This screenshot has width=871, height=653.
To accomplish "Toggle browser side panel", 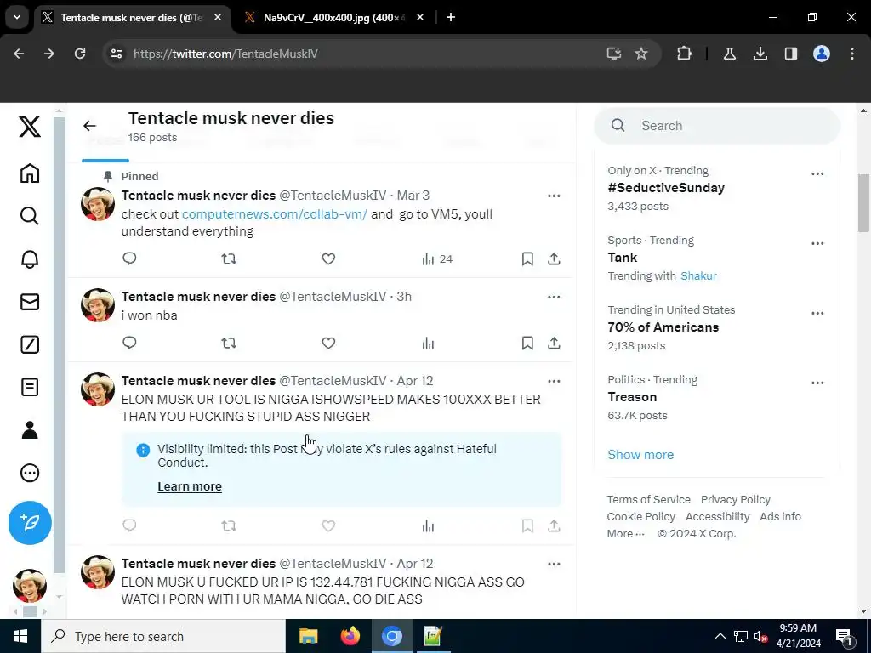I will [x=790, y=54].
